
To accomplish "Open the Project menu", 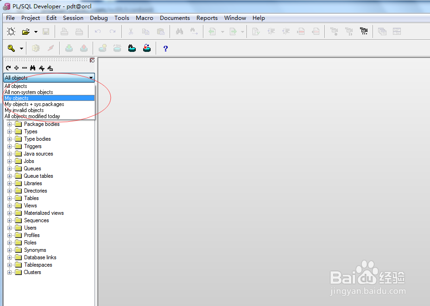I will pos(31,18).
